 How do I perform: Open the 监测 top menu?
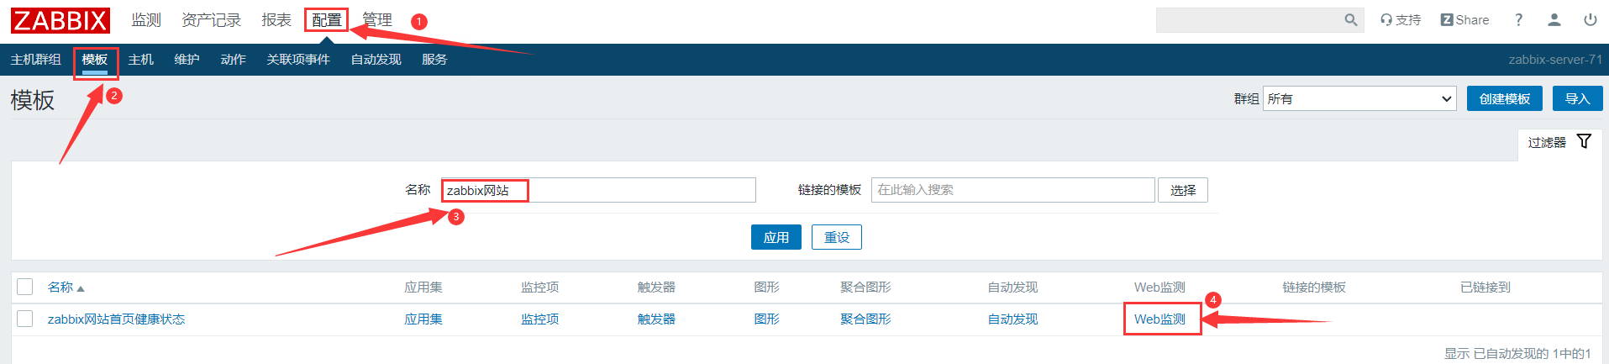[x=146, y=20]
